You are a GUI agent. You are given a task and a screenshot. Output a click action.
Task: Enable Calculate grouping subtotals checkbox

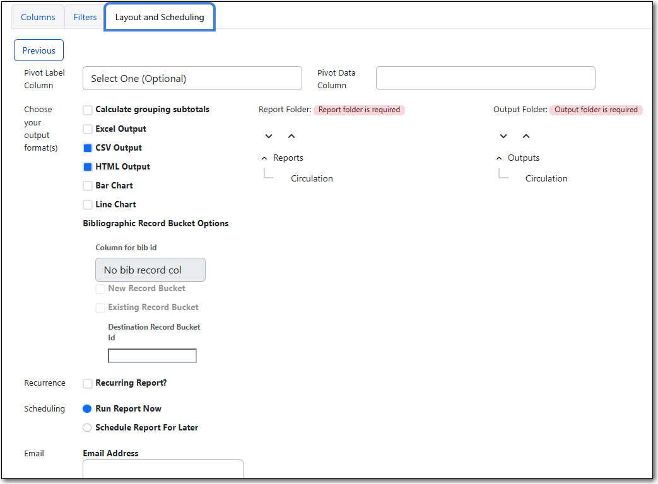pyautogui.click(x=88, y=110)
